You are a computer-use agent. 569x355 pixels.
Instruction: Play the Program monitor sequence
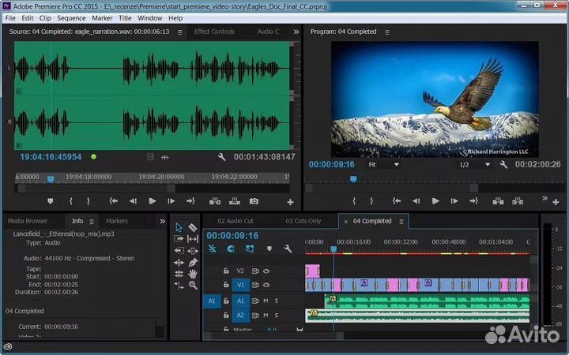click(435, 201)
